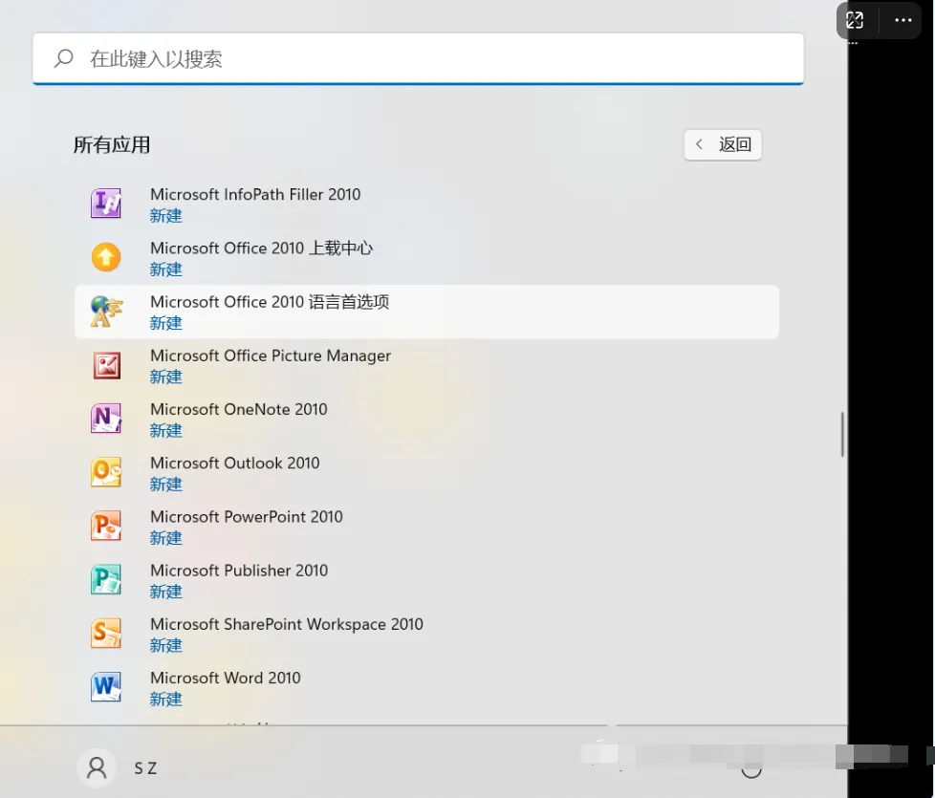The width and height of the screenshot is (935, 798).
Task: Click the S Z user avatar icon
Action: 97,767
